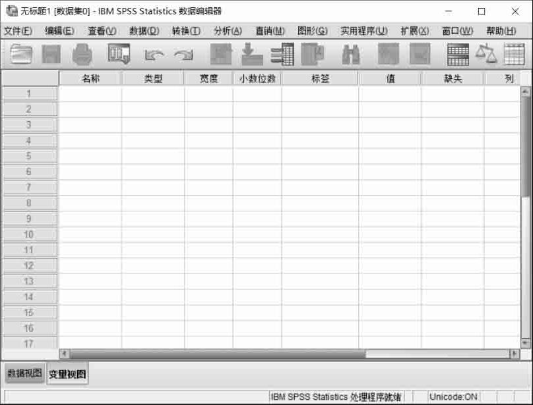Select row header 16
The image size is (533, 405).
click(x=29, y=328)
